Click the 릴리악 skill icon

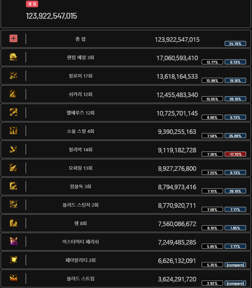coord(13,149)
